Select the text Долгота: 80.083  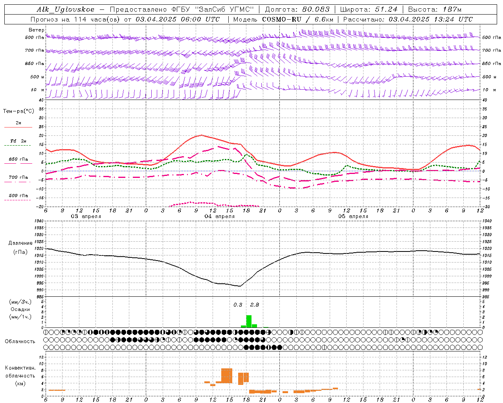(297, 9)
